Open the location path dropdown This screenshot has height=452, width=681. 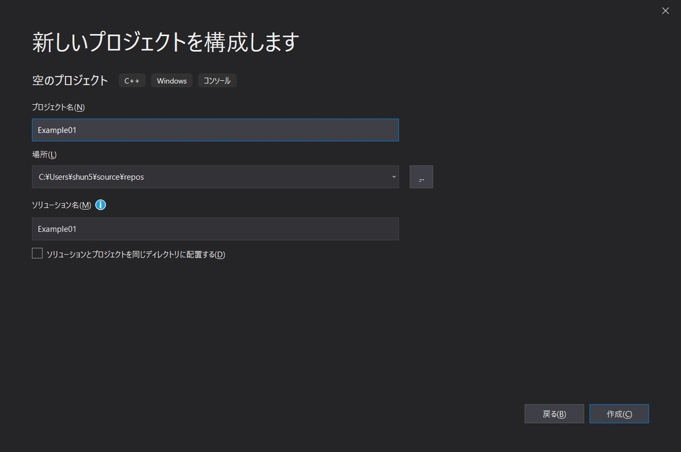[x=394, y=177]
